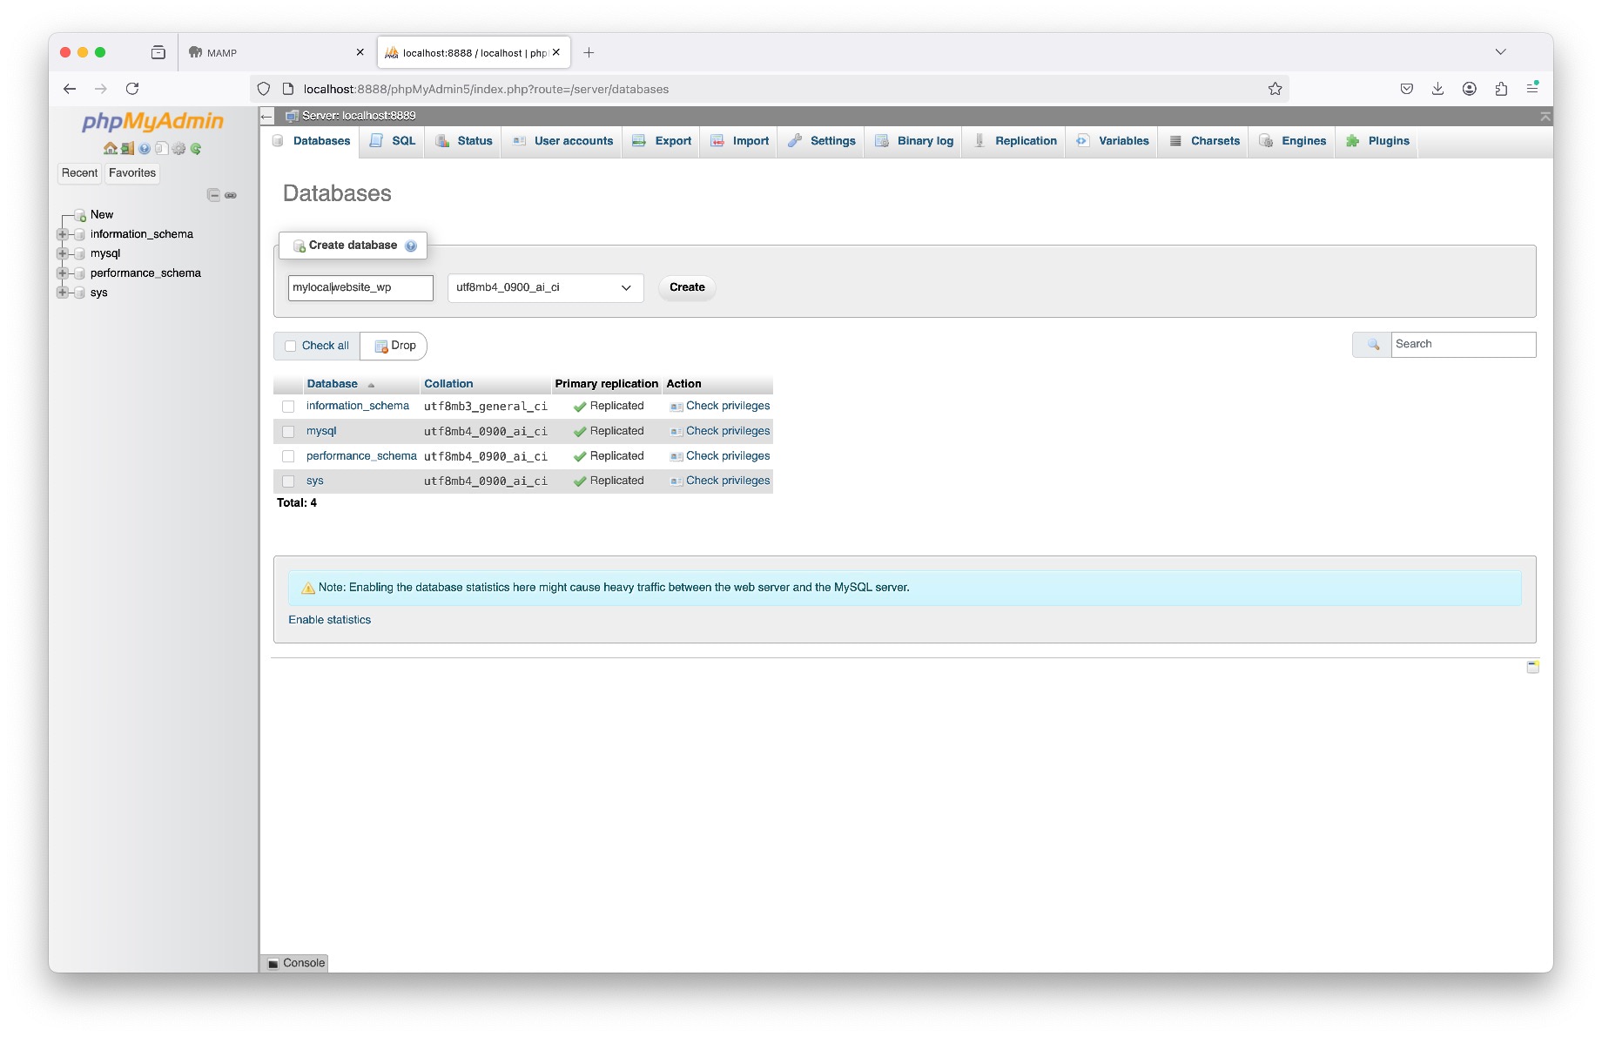The image size is (1602, 1037).
Task: Click the Drop button
Action: click(x=394, y=346)
